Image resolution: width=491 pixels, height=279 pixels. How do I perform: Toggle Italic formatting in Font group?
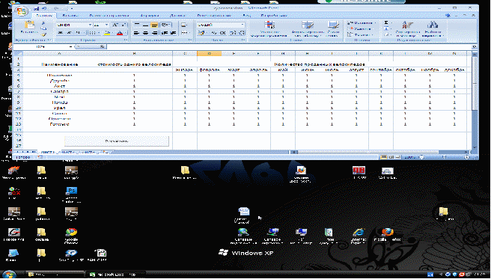click(x=69, y=32)
